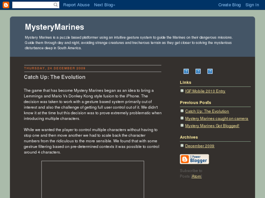265x198 pixels.
Task: Open Mystery Marines Got Blogged! post
Action: (212, 126)
